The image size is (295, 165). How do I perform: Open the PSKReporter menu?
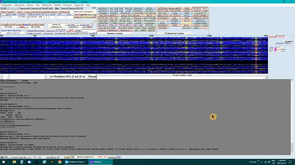(47, 5)
